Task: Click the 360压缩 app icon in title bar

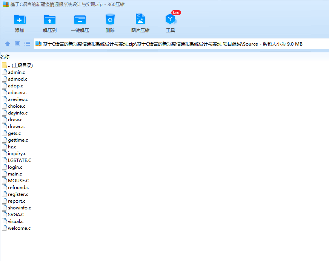Action: click(x=6, y=4)
